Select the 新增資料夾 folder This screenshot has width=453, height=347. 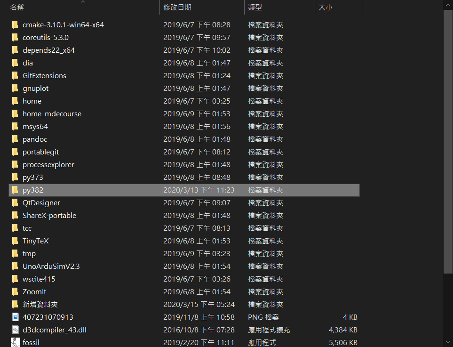[x=40, y=304]
